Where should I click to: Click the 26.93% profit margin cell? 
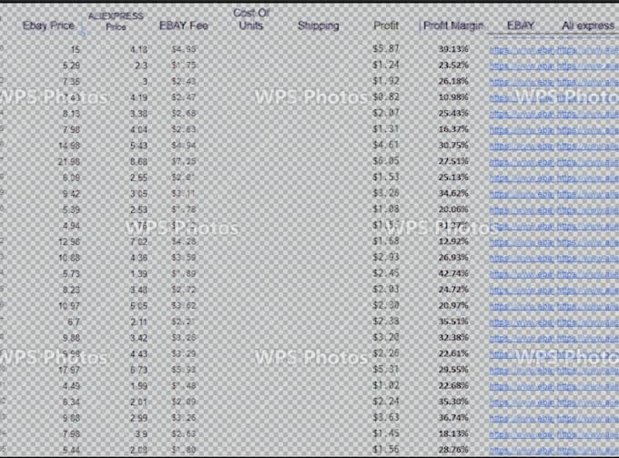453,258
